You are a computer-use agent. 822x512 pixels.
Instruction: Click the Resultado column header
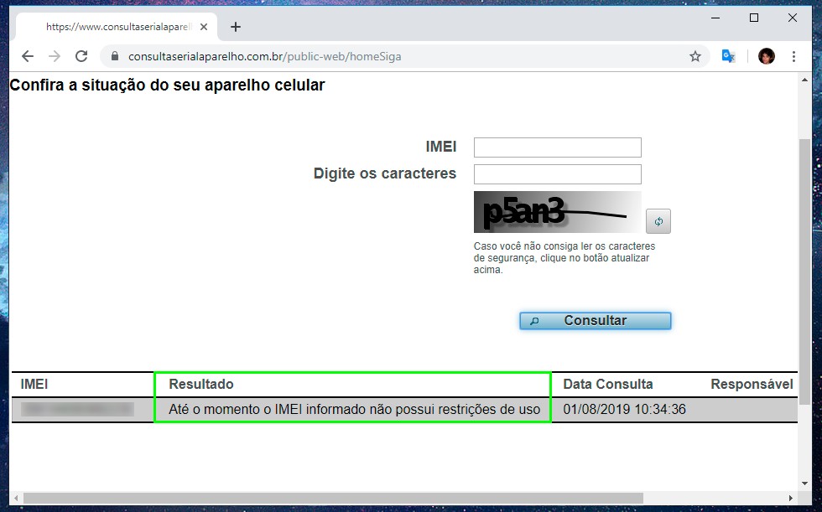pyautogui.click(x=201, y=385)
